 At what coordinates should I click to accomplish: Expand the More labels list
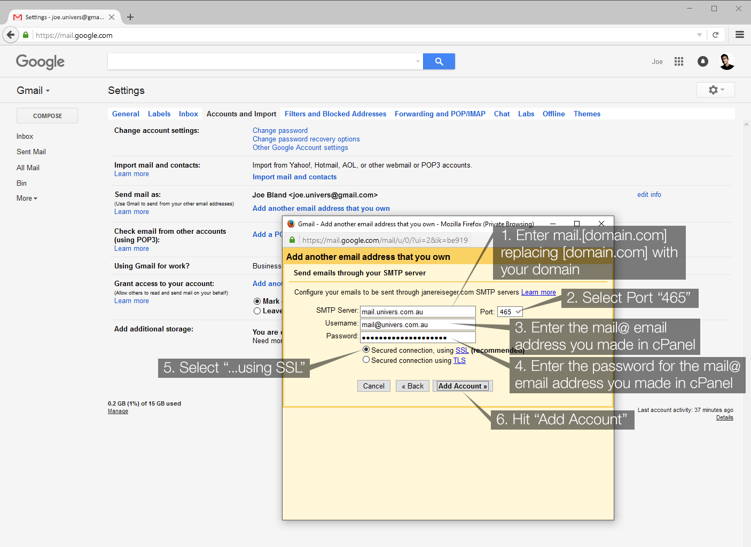click(x=27, y=198)
